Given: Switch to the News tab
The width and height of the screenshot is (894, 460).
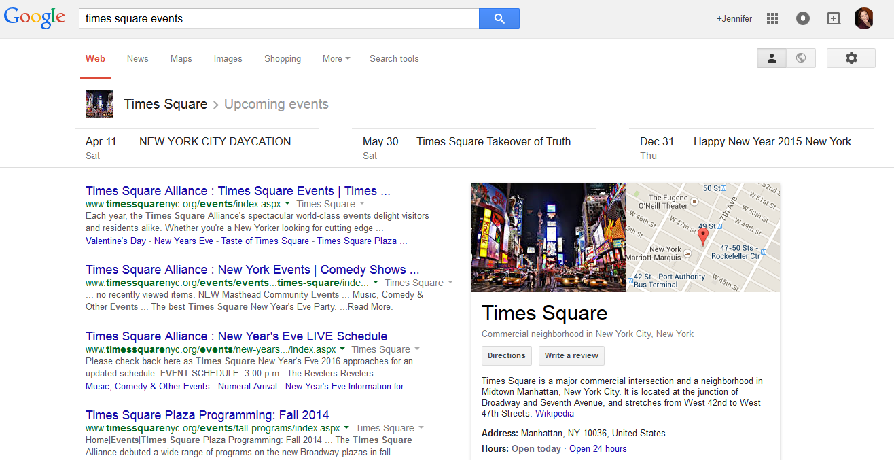Looking at the screenshot, I should tap(137, 59).
